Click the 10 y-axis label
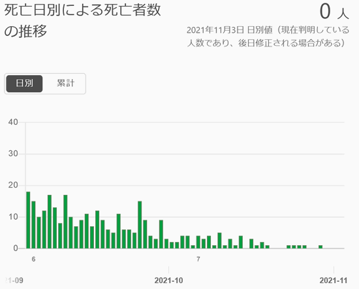This screenshot has height=289, width=359. click(13, 217)
